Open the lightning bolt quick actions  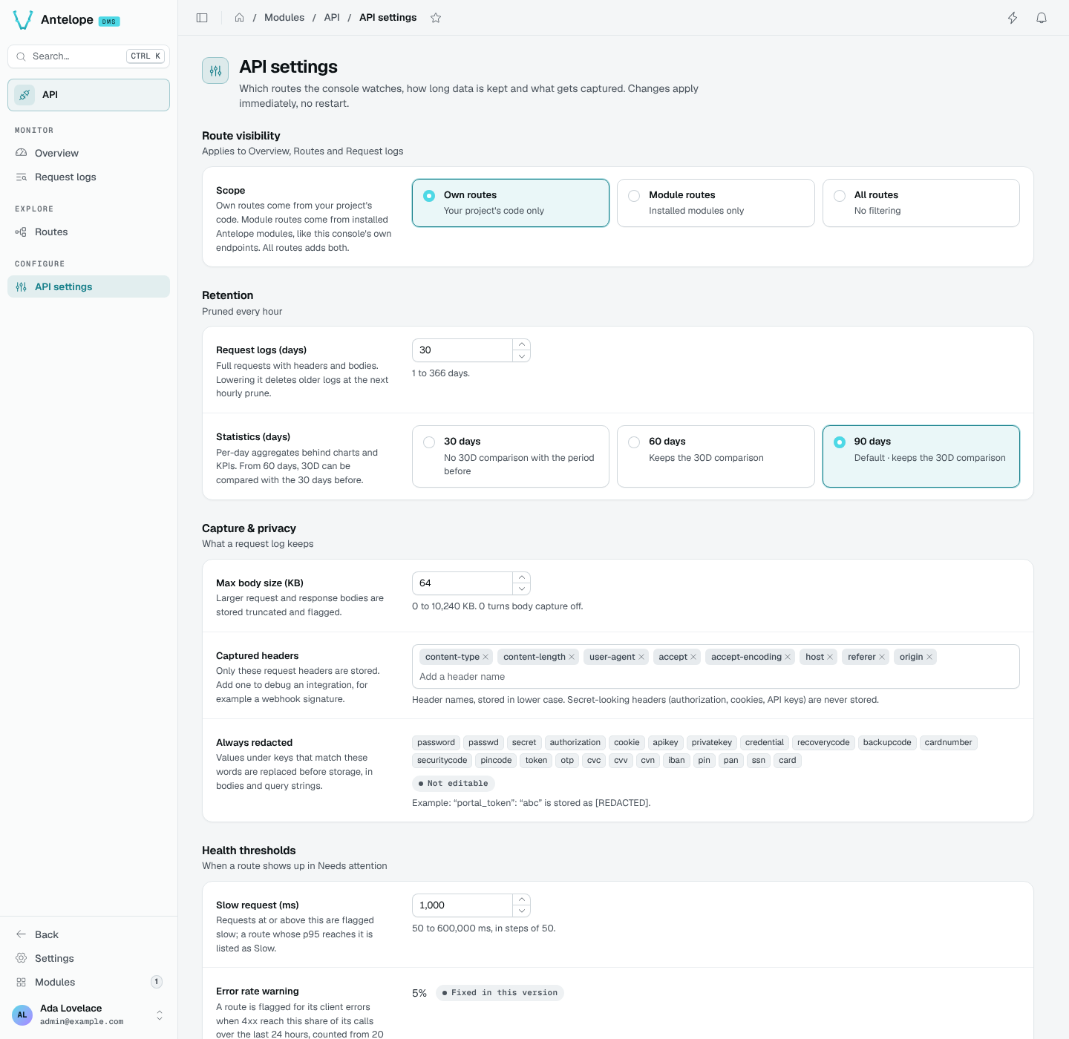point(1013,18)
